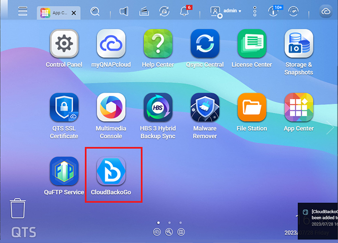The width and height of the screenshot is (338, 243).
Task: Launch Multimedia Console
Action: 111,107
